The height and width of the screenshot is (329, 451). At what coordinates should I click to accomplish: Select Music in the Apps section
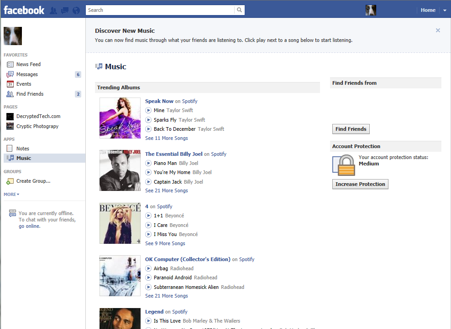click(x=44, y=158)
